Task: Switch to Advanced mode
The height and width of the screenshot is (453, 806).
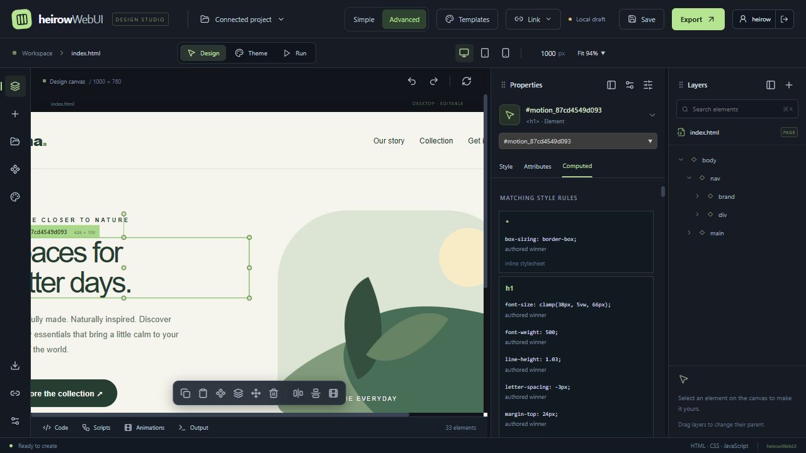Action: [404, 20]
